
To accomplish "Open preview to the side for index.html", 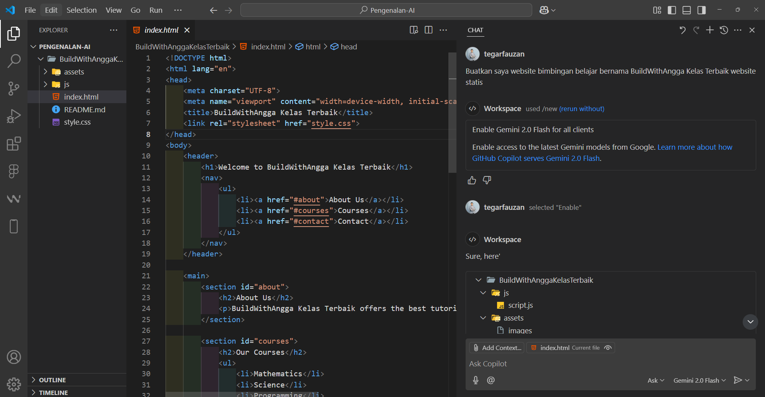I will click(414, 30).
